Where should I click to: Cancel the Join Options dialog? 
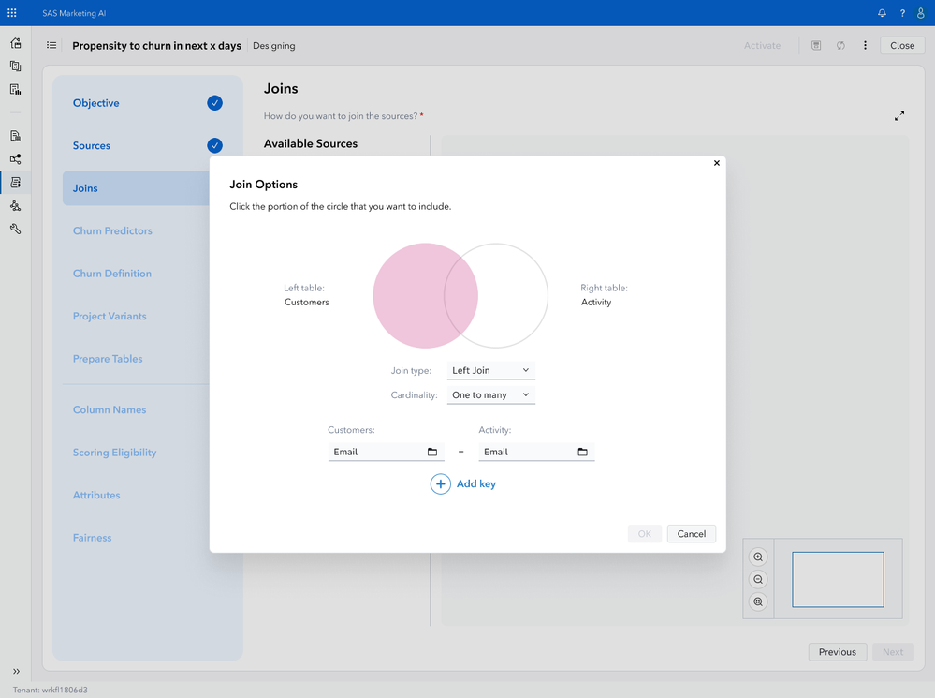pyautogui.click(x=692, y=533)
